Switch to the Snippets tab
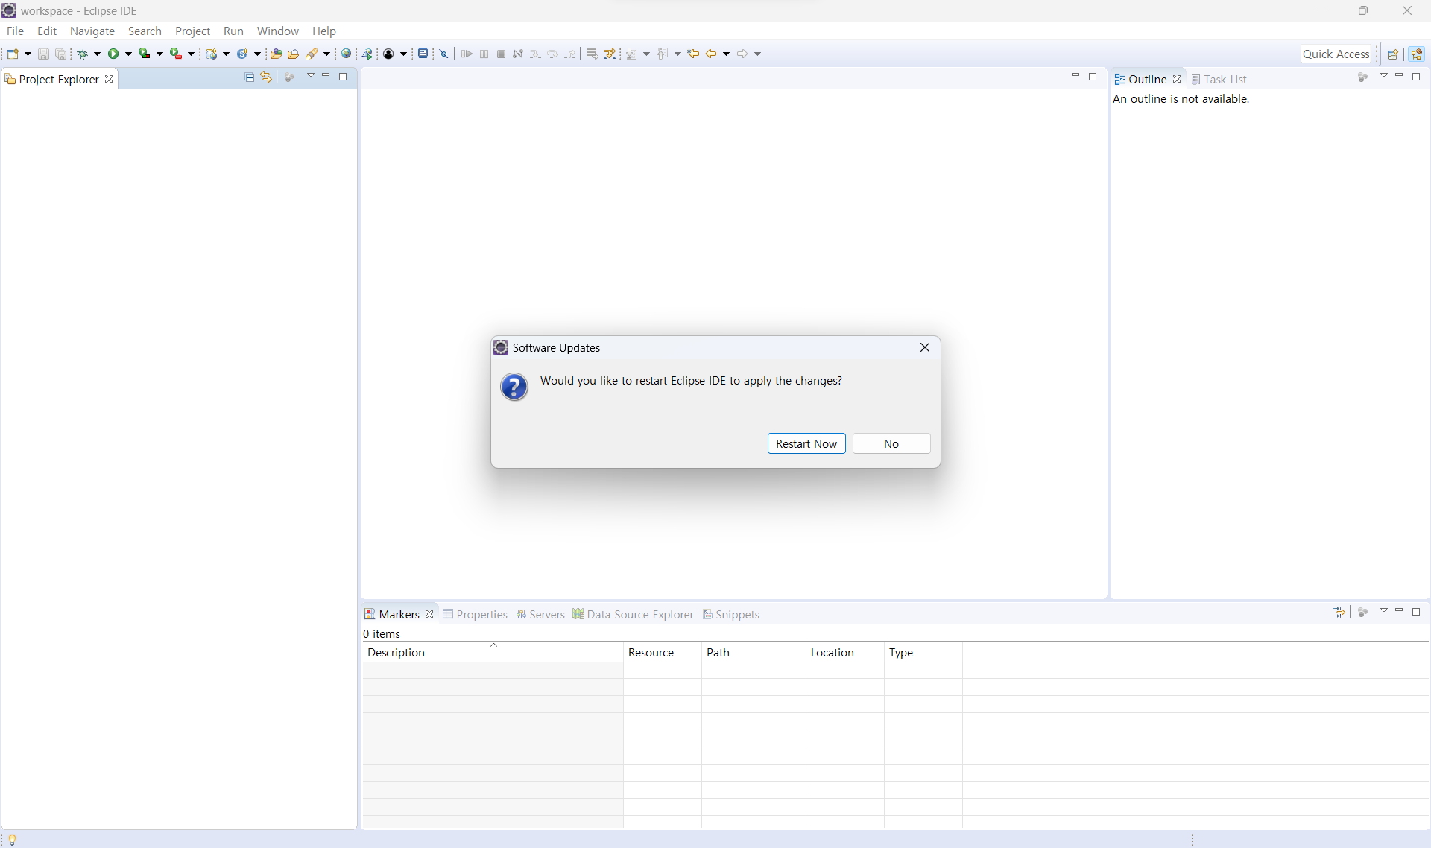Viewport: 1431px width, 848px height. point(730,614)
